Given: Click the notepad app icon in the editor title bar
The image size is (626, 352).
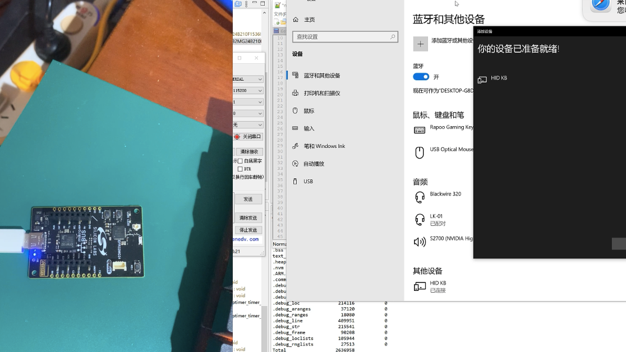Looking at the screenshot, I should [x=278, y=5].
